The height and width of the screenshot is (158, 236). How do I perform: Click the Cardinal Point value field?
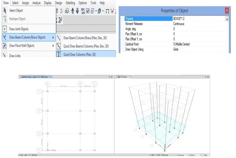[x=199, y=44]
